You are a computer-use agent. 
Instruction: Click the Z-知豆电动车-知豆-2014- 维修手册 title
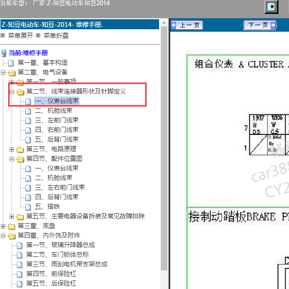pos(80,24)
